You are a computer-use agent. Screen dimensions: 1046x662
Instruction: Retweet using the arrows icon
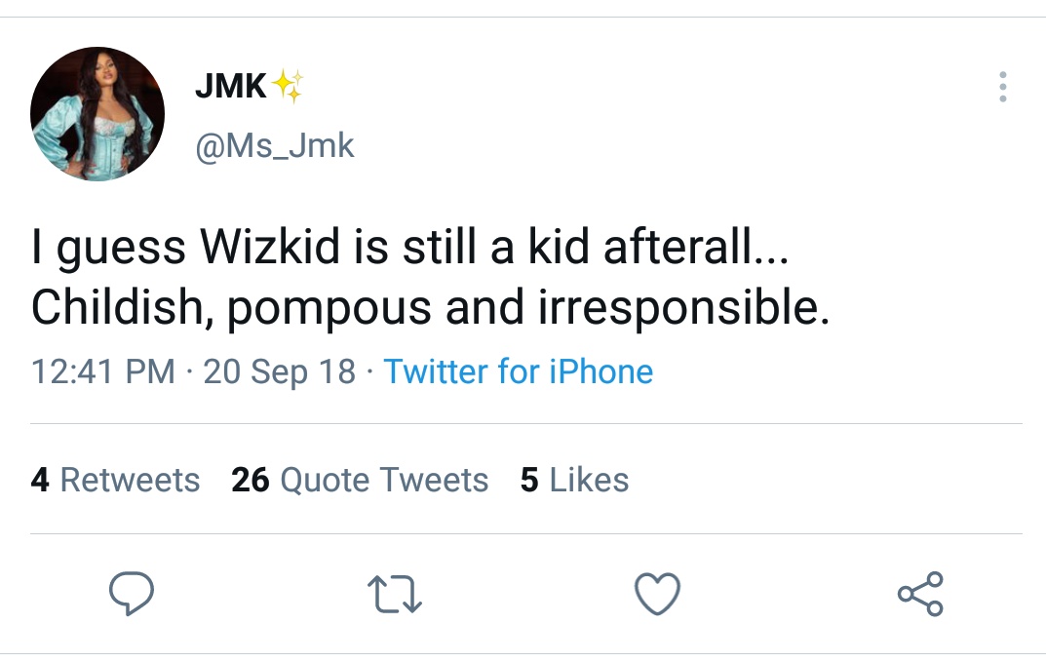coord(394,594)
